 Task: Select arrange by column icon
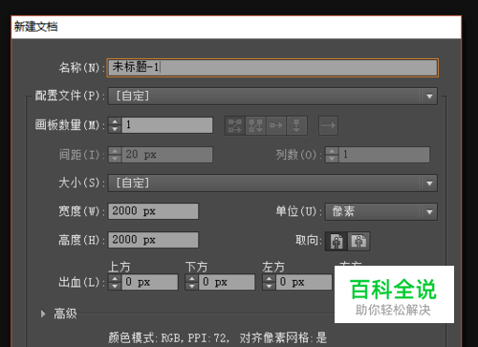[296, 125]
